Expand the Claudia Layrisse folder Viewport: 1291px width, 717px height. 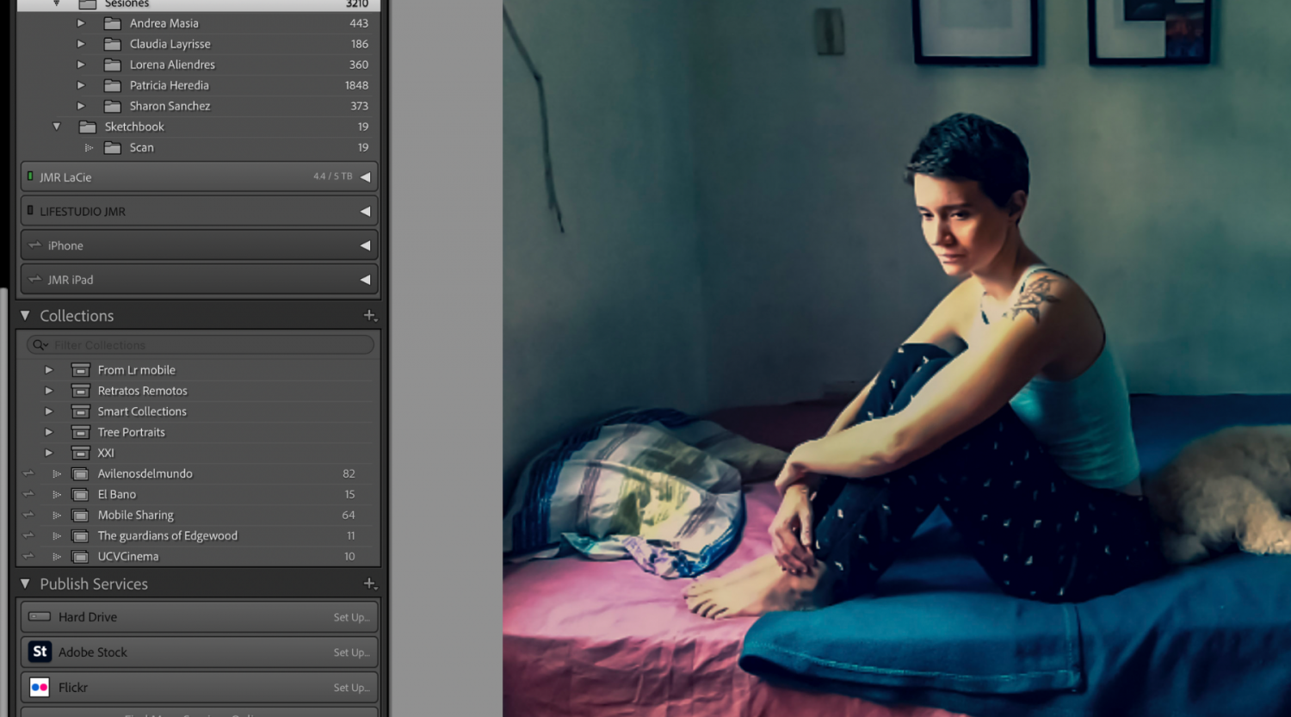[81, 44]
